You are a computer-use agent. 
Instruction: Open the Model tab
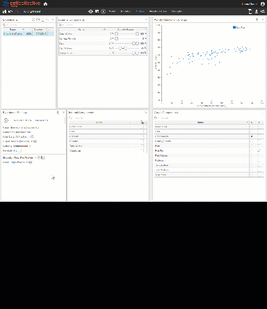tap(112, 11)
